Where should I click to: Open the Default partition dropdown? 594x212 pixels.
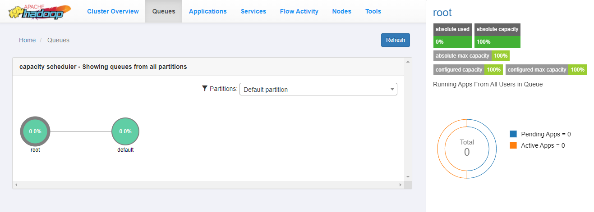point(318,90)
